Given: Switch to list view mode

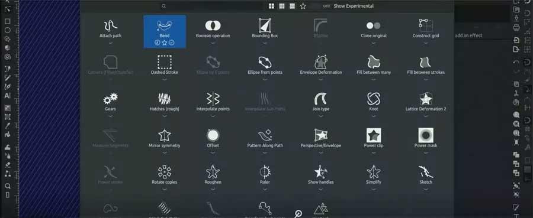Looking at the screenshot, I should pyautogui.click(x=292, y=6).
